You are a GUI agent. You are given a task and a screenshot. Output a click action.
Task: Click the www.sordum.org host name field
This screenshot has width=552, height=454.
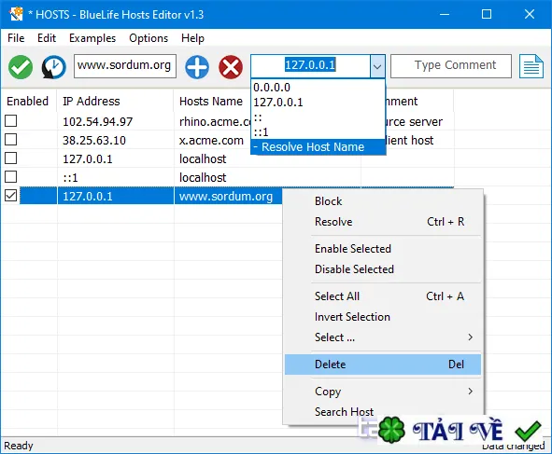click(125, 66)
